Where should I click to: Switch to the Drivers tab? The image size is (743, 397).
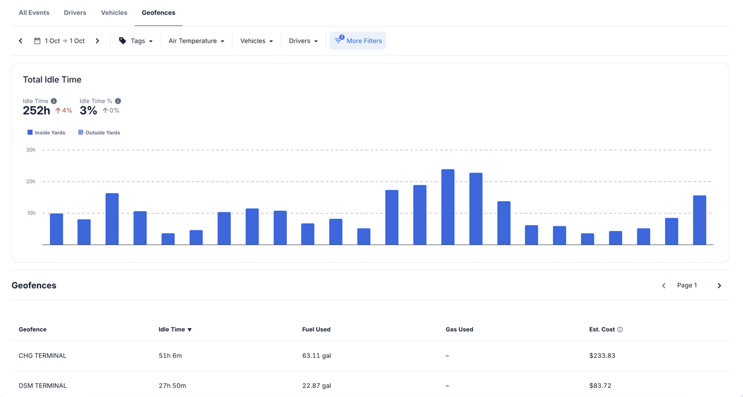pos(75,13)
